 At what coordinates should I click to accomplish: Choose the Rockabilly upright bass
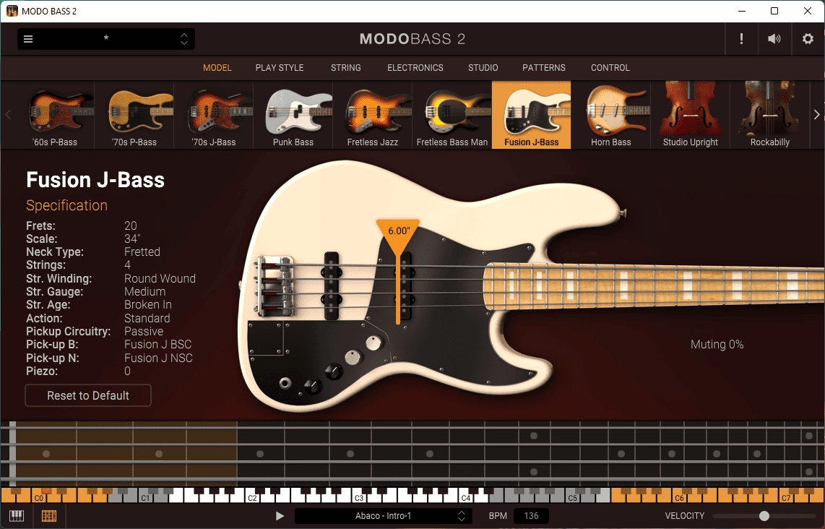point(770,115)
